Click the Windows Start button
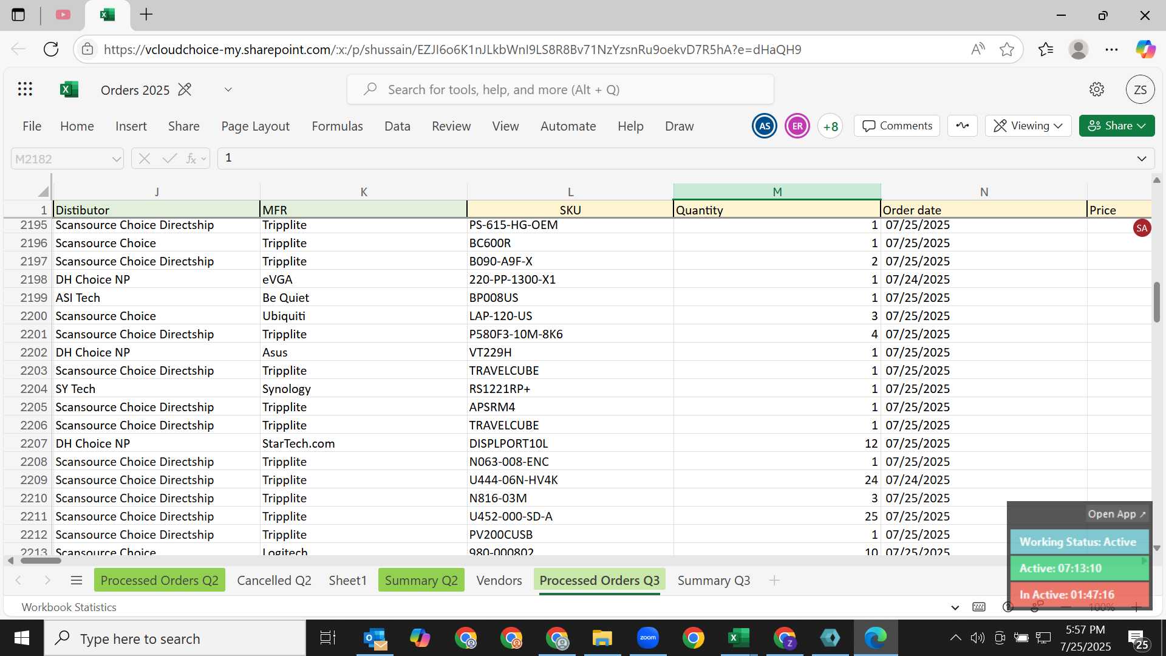Screen dimensions: 1166x656 click(x=22, y=638)
